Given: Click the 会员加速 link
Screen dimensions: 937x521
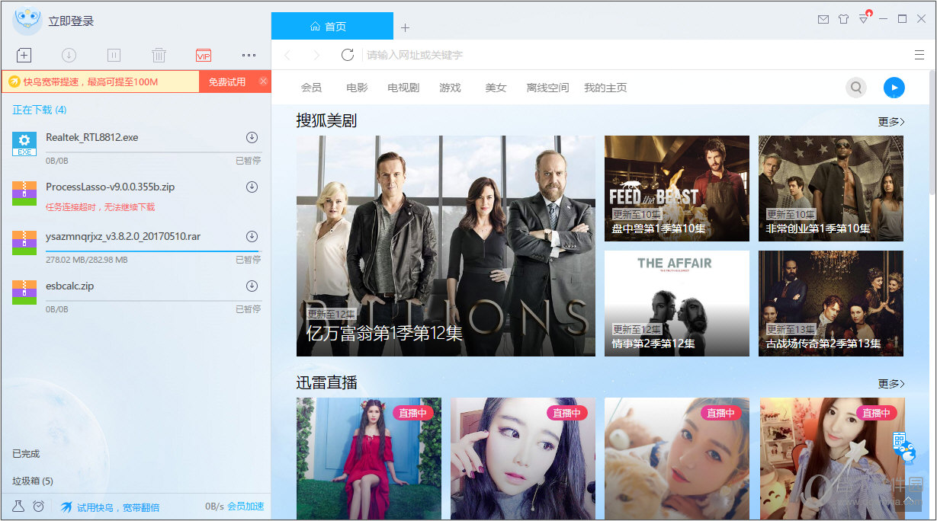Looking at the screenshot, I should [245, 506].
